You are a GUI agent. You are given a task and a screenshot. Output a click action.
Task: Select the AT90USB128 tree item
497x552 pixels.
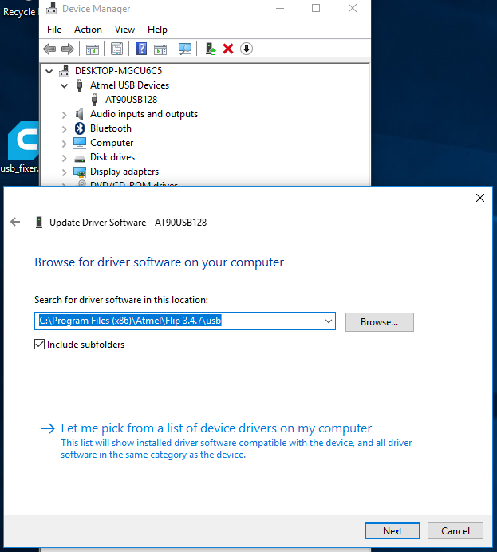tap(132, 100)
